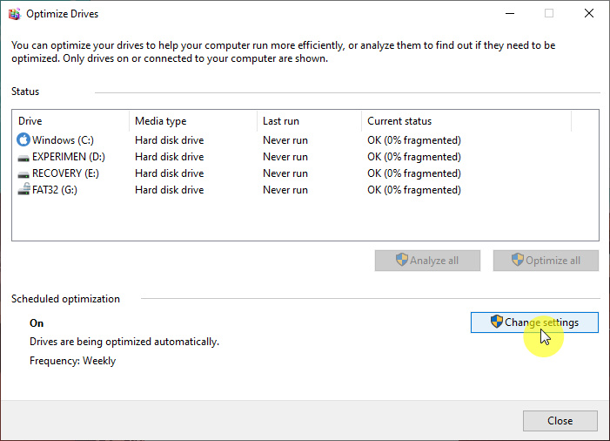This screenshot has width=610, height=441.
Task: Click shield icon on Analyze all button
Action: (401, 259)
